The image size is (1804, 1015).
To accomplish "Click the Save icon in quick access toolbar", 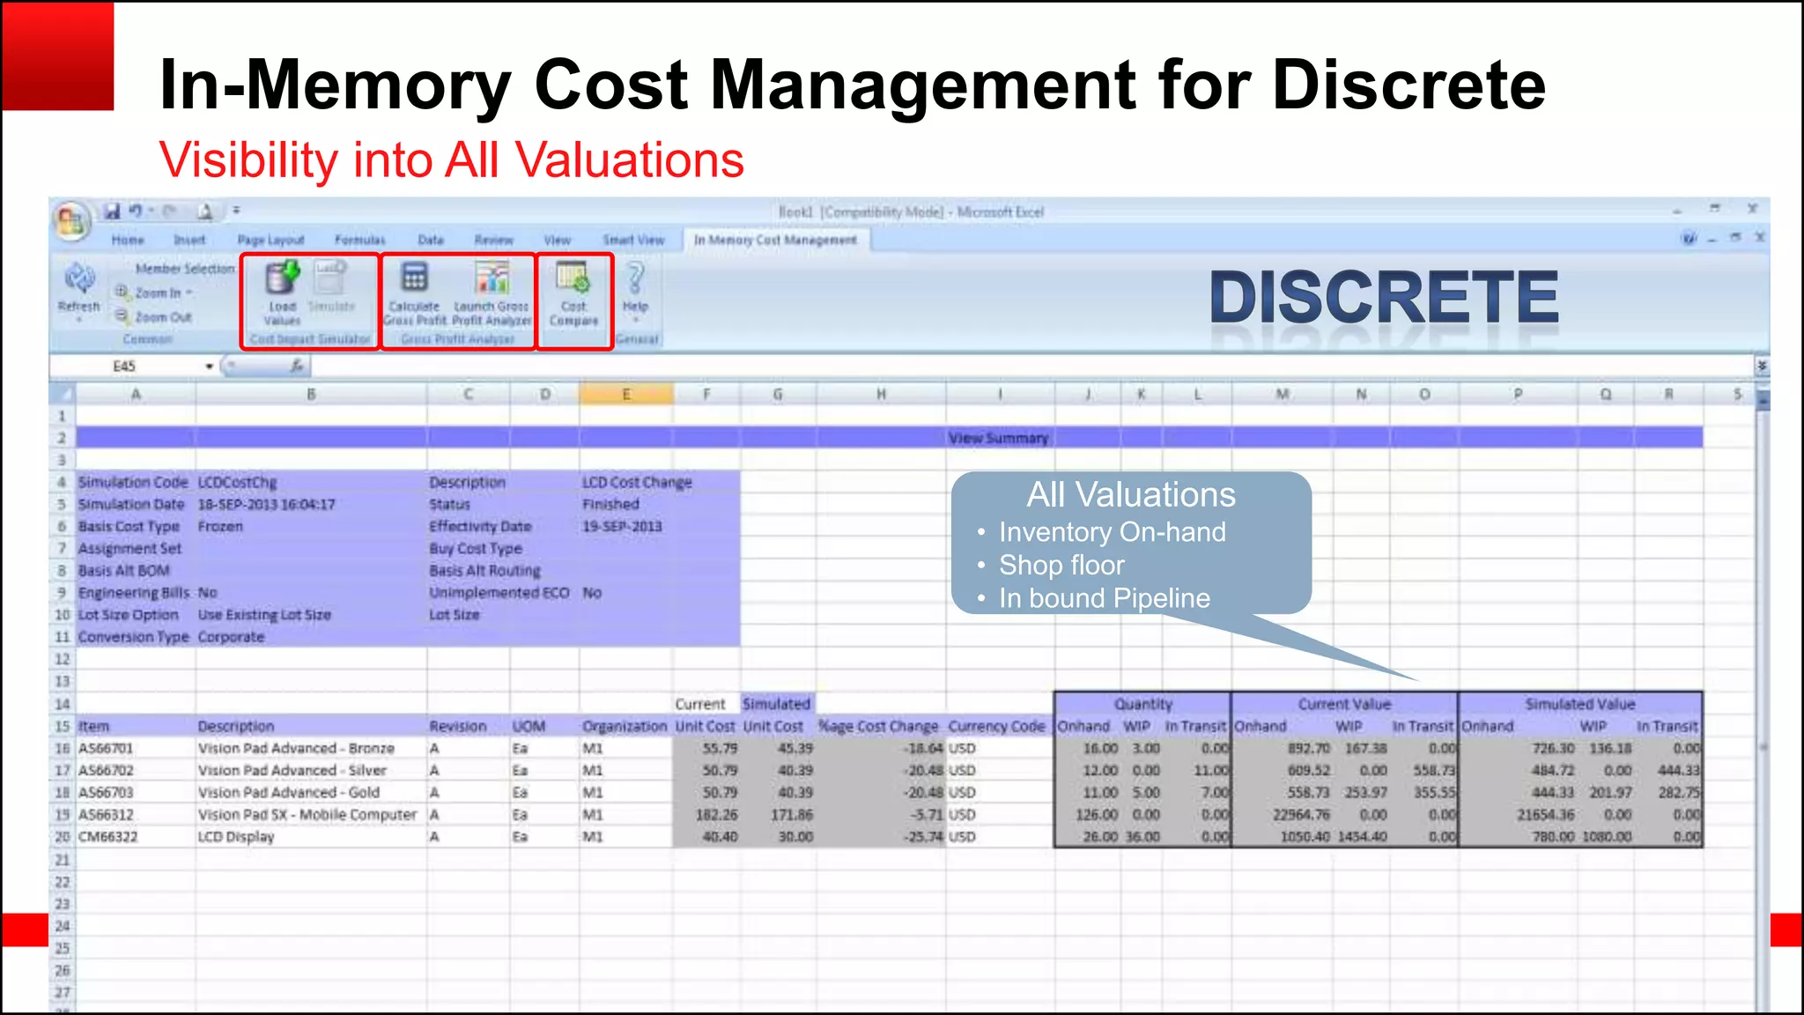I will [x=112, y=211].
